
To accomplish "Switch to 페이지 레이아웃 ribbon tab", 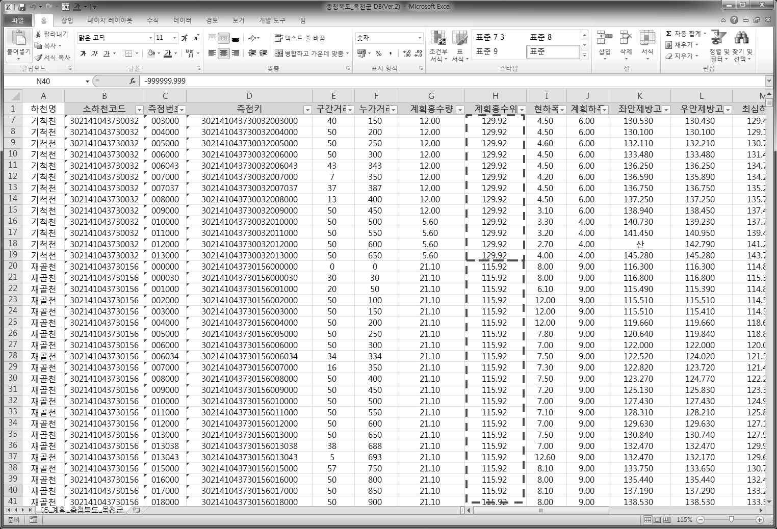I will (x=110, y=20).
